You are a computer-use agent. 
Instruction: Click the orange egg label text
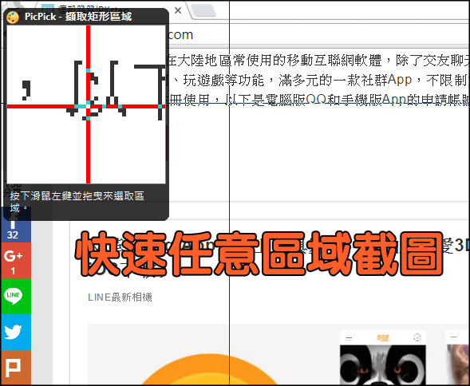coord(383,338)
